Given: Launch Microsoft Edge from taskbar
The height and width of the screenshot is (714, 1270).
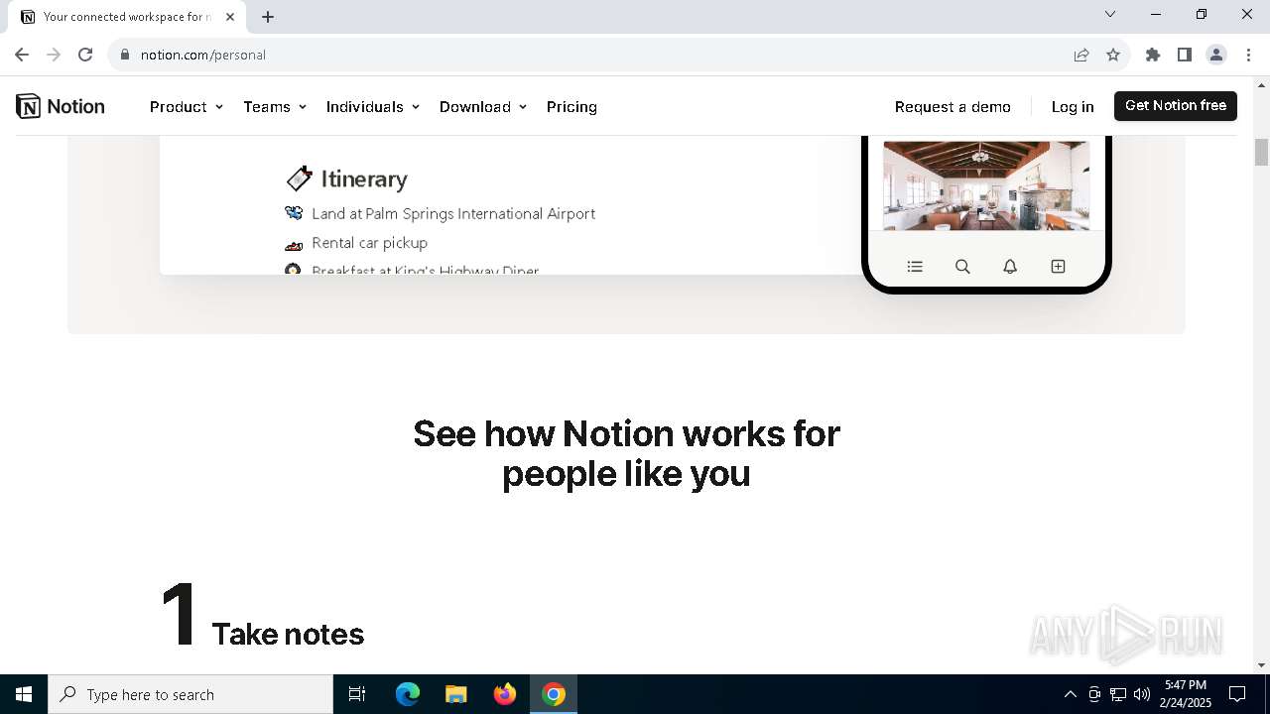Looking at the screenshot, I should click(x=408, y=694).
